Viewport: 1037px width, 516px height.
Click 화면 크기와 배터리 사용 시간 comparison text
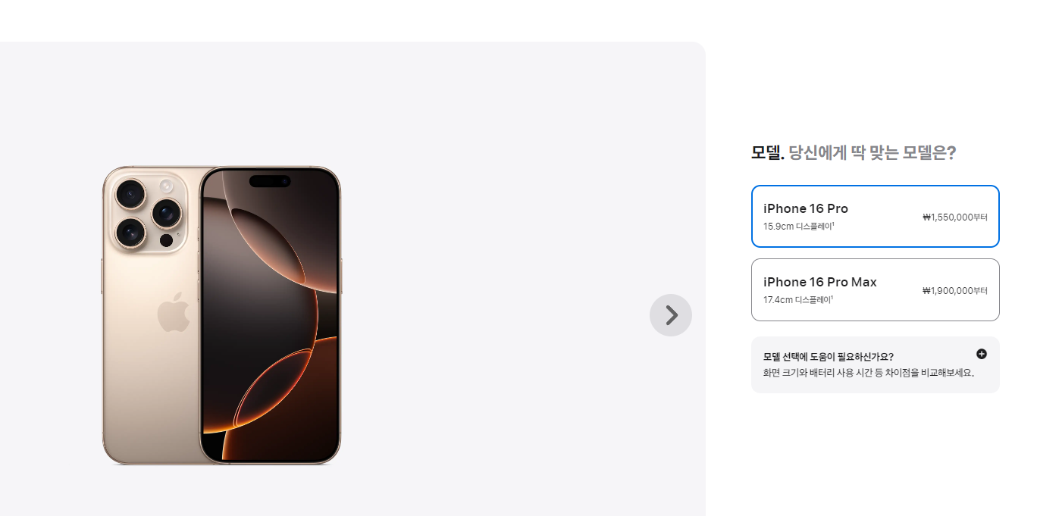868,373
